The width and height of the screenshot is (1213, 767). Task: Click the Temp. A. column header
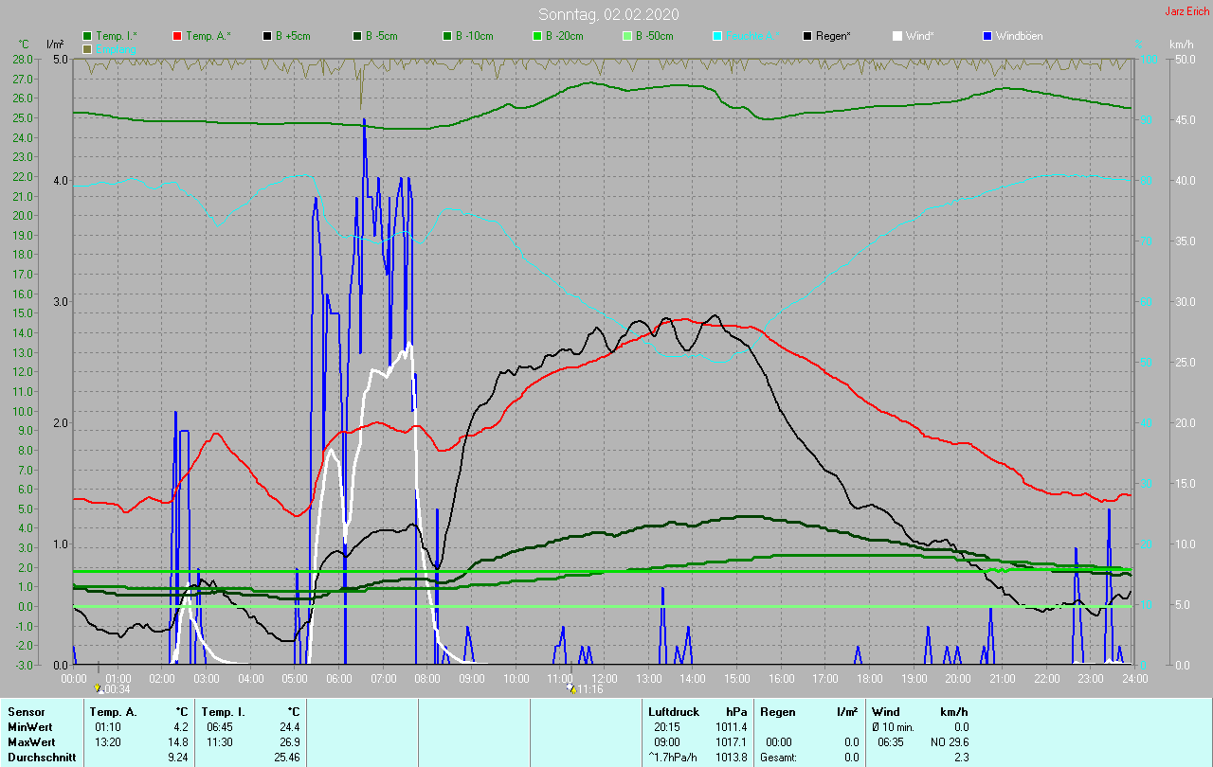click(113, 711)
